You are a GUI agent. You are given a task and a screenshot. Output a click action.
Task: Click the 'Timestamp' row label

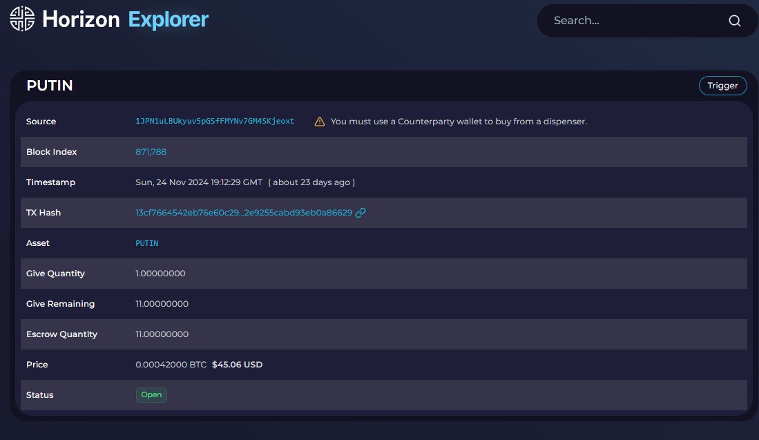coord(51,182)
